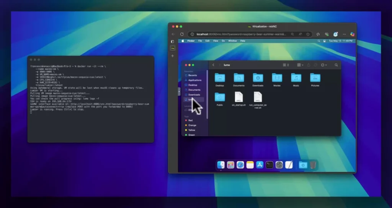Image resolution: width=392 pixels, height=208 pixels.
Task: Open the View menu
Action: (216, 41)
